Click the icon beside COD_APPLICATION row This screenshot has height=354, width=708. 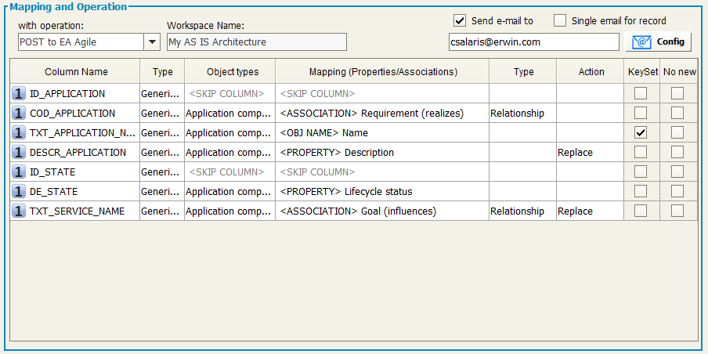pyautogui.click(x=19, y=114)
